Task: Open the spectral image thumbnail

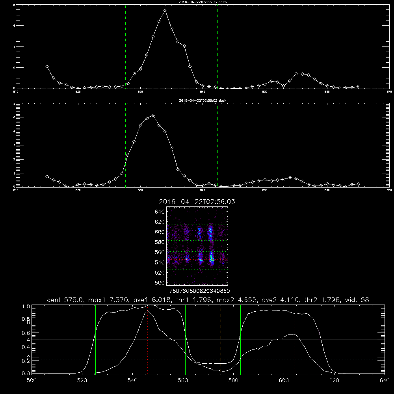Action: pyautogui.click(x=197, y=246)
